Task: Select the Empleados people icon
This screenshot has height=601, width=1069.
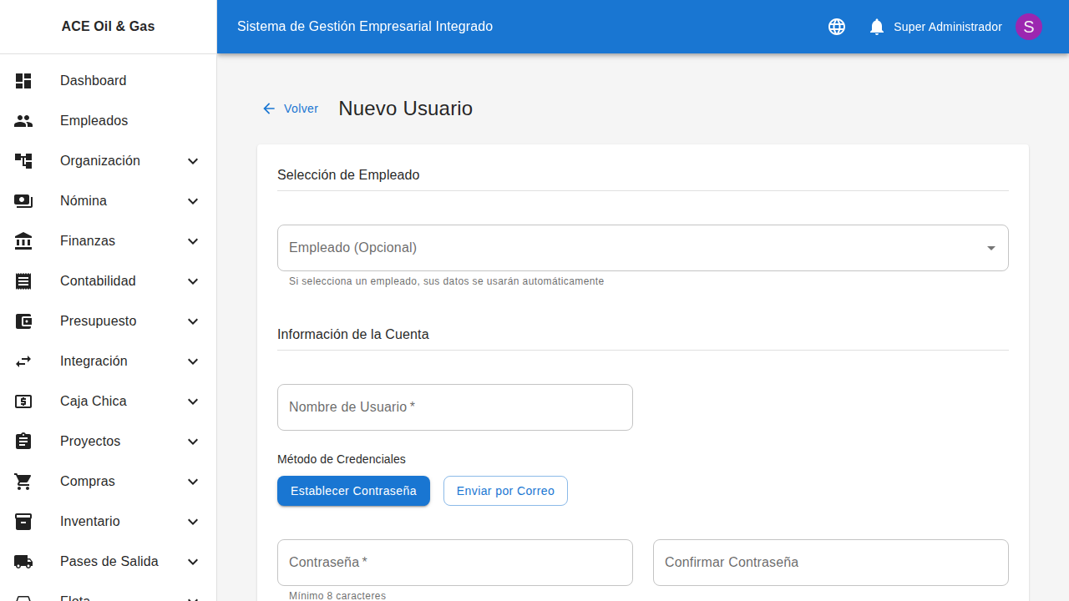Action: pyautogui.click(x=23, y=121)
